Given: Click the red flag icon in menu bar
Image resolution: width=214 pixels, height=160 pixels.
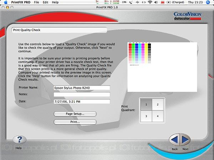Looking at the screenshot, I should point(162,2).
